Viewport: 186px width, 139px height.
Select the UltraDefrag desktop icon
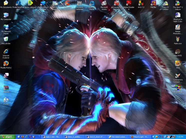(x=178, y=89)
